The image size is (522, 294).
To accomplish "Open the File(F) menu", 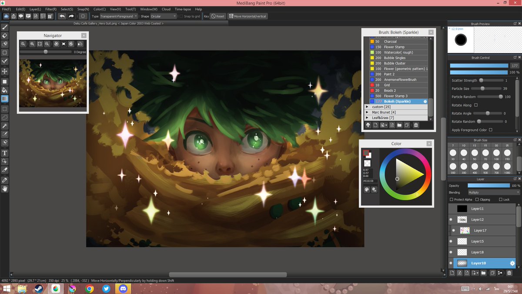I will click(x=7, y=9).
